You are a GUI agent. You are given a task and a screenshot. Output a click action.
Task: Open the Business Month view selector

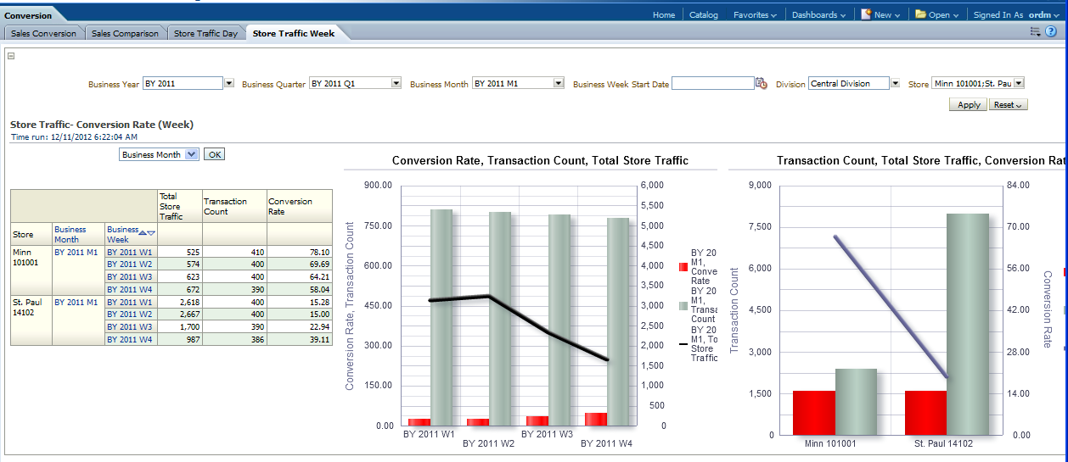191,154
